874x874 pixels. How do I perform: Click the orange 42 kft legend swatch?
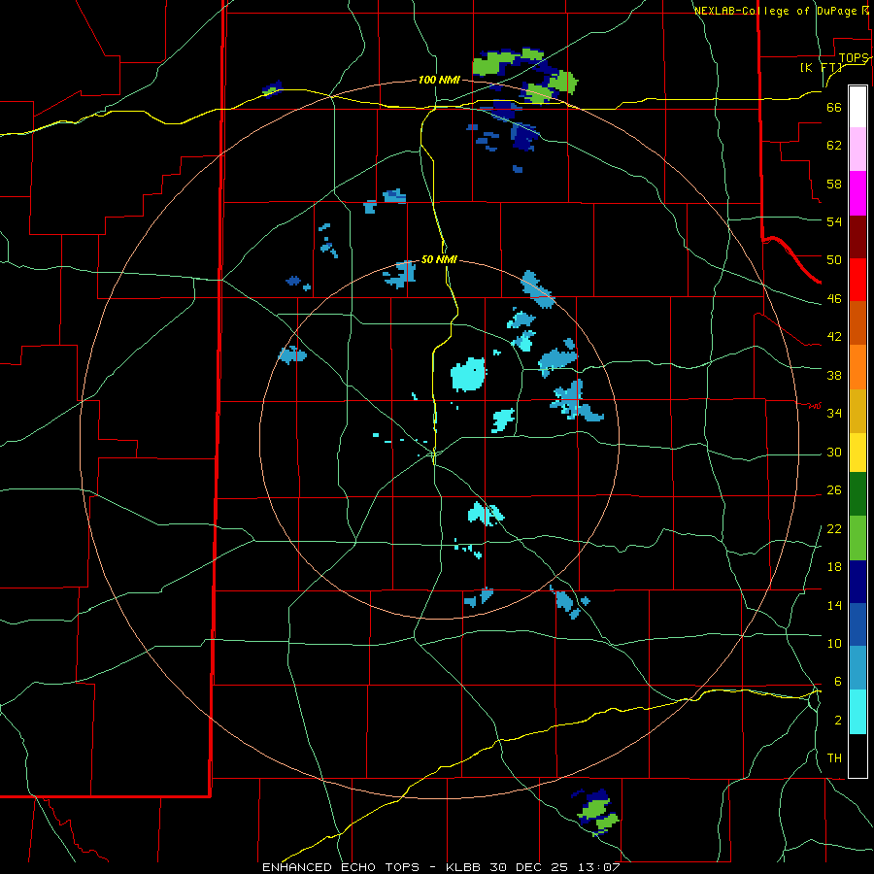coord(857,367)
